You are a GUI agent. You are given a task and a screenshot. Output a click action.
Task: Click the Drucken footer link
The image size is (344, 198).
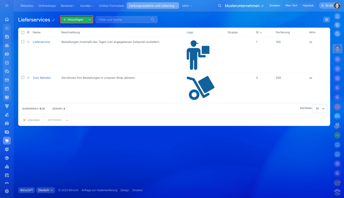pyautogui.click(x=138, y=190)
